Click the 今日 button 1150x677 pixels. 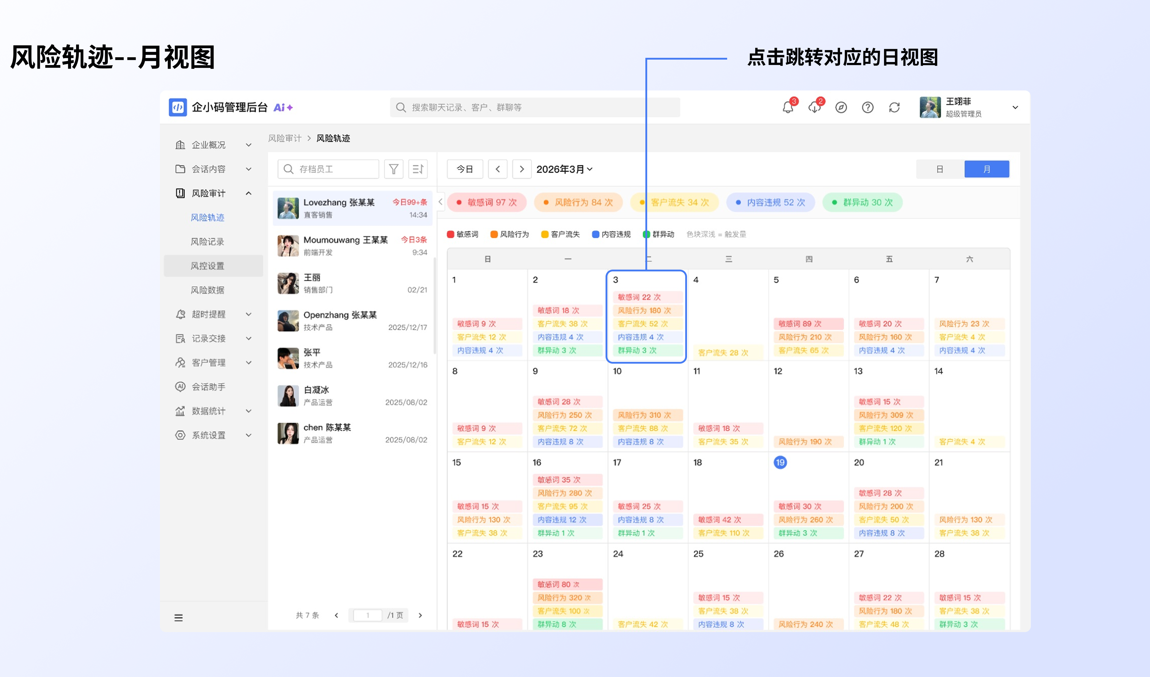point(464,169)
